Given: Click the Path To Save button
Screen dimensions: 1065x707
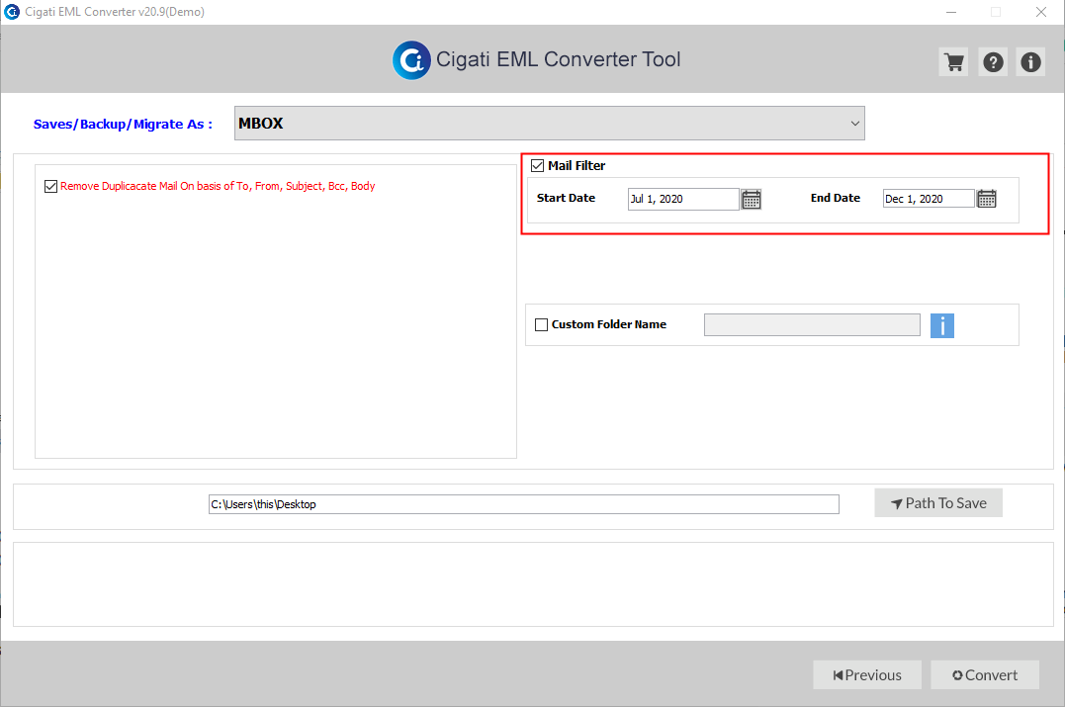Looking at the screenshot, I should (x=938, y=503).
